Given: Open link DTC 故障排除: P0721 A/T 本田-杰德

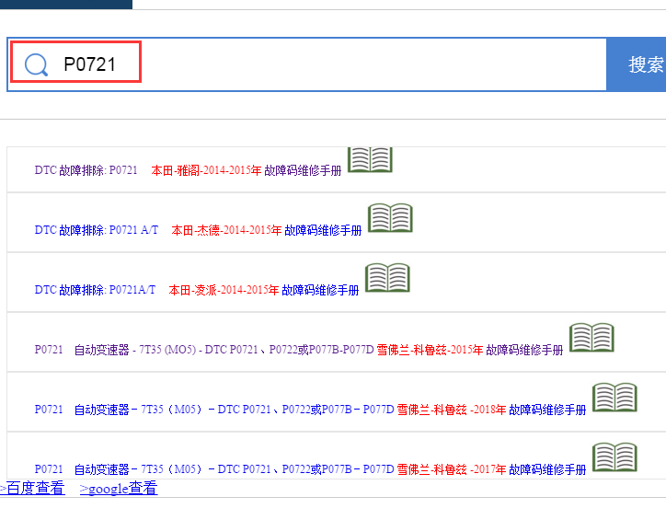Looking at the screenshot, I should pyautogui.click(x=198, y=230).
